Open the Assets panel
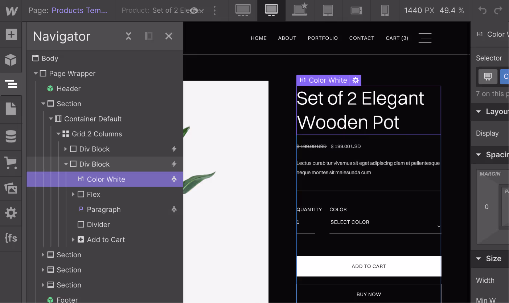509x303 pixels. pos(11,188)
